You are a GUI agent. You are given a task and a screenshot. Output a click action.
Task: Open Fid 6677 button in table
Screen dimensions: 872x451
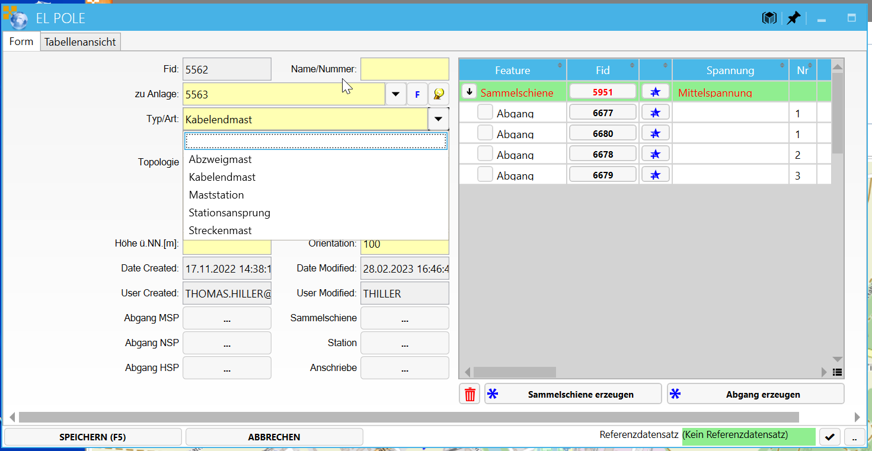pyautogui.click(x=603, y=113)
